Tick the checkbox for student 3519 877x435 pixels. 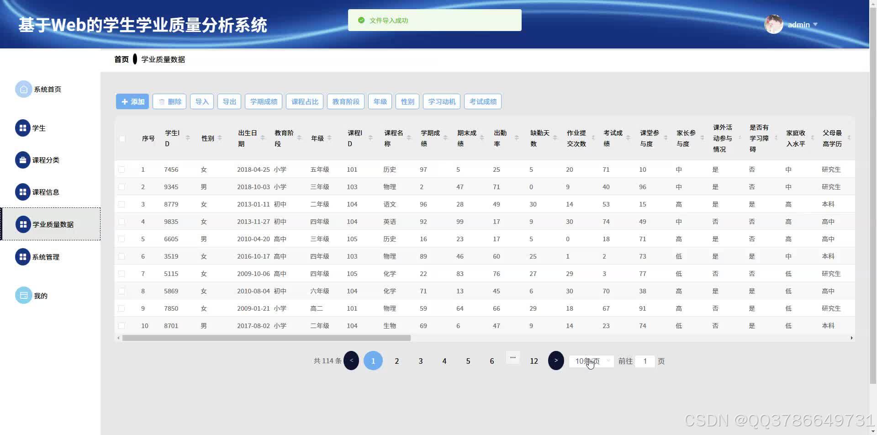(122, 256)
